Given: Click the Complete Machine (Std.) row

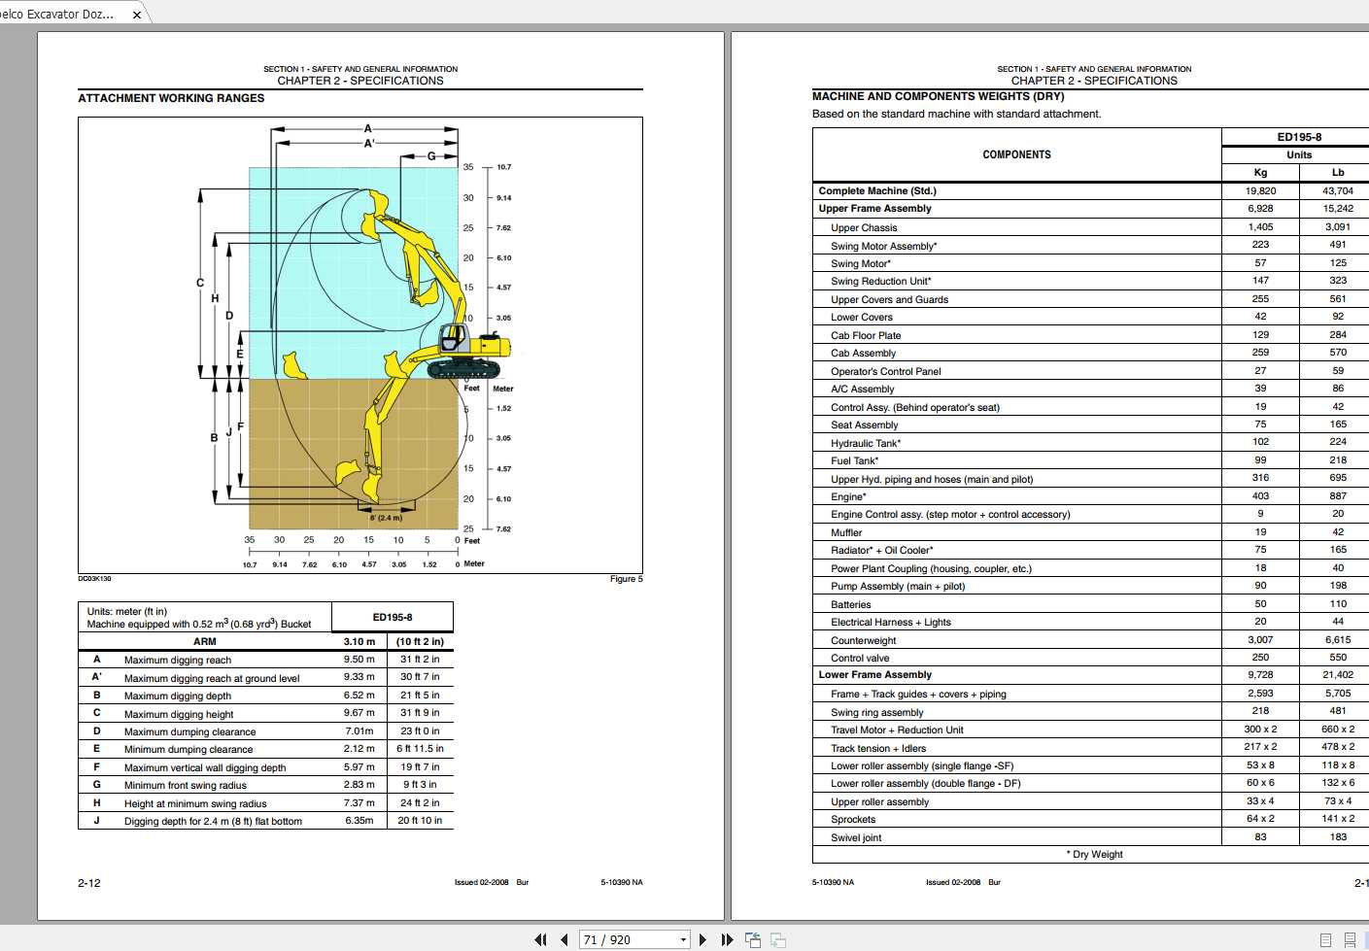Looking at the screenshot, I should pos(1090,191).
